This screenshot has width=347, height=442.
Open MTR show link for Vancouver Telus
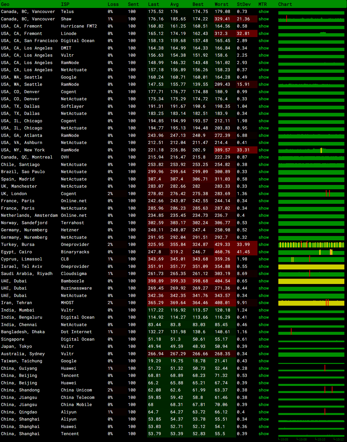coord(264,12)
